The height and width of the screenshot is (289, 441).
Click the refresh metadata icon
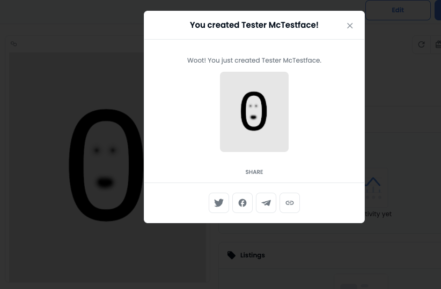(x=421, y=44)
